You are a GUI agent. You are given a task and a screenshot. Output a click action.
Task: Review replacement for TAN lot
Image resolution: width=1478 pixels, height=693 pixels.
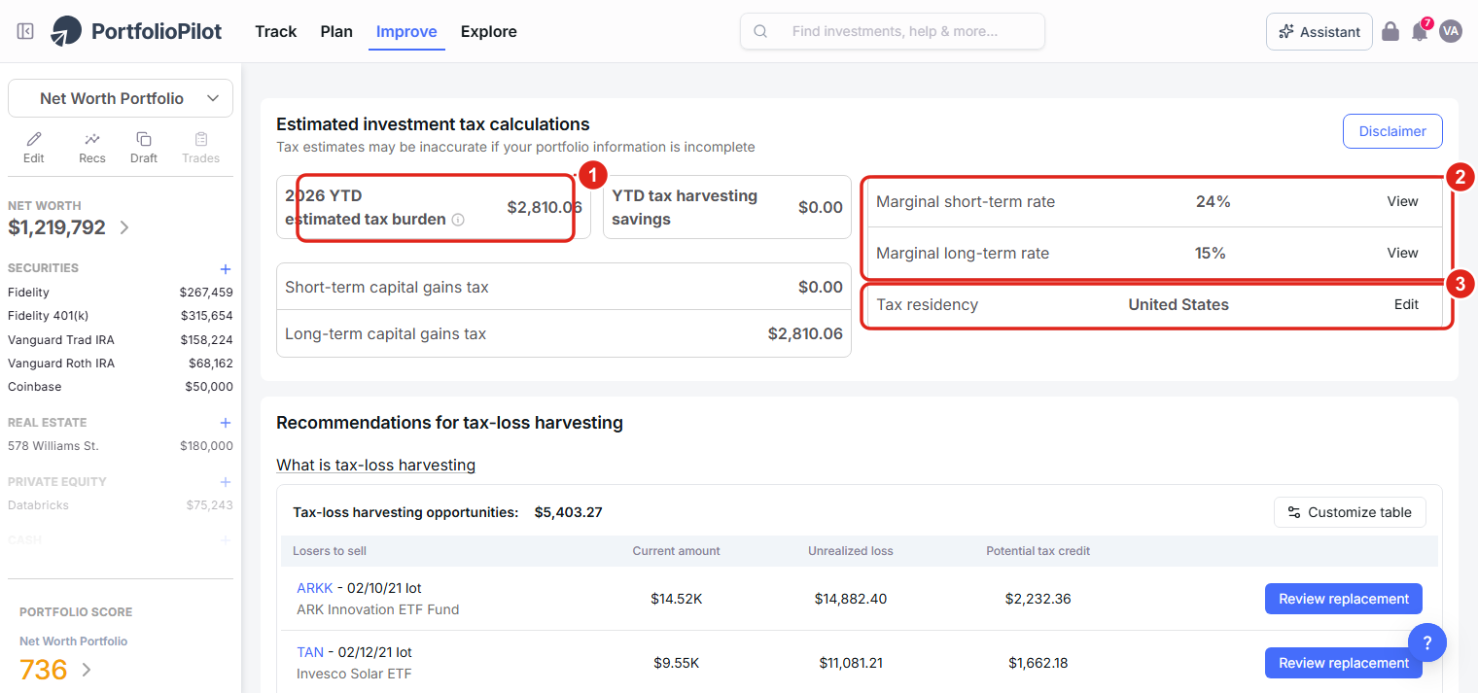[x=1344, y=663]
